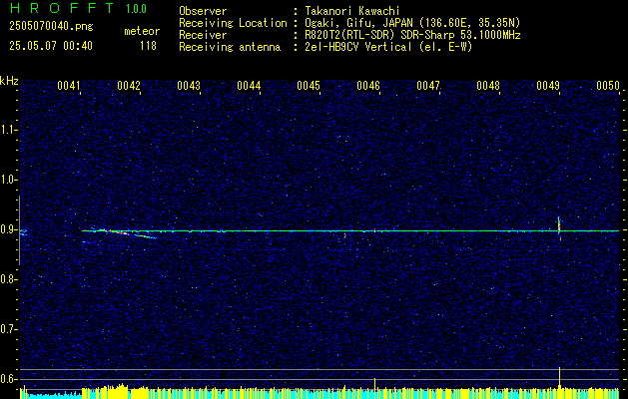Screen dimensions: 628x399
Task: Click location text Ogaki, Gifu, JAPAN
Action: coord(358,23)
